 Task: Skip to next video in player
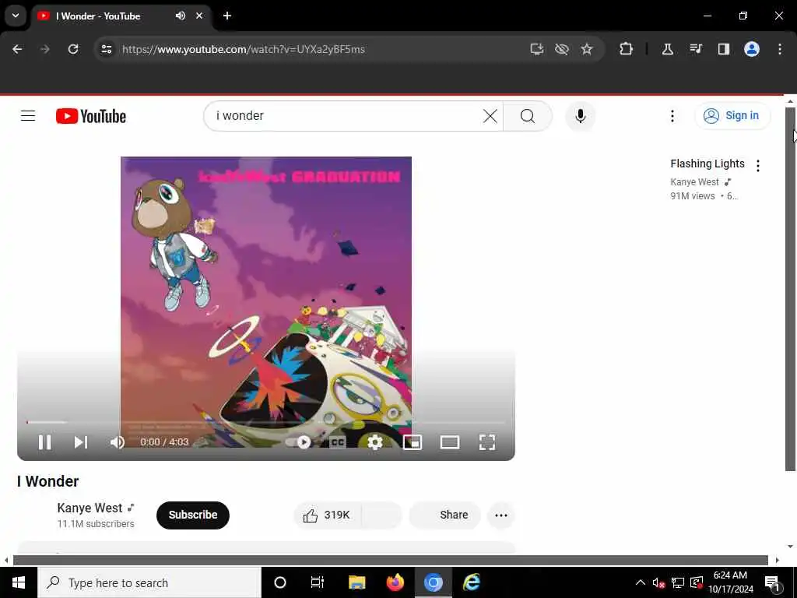pos(81,442)
